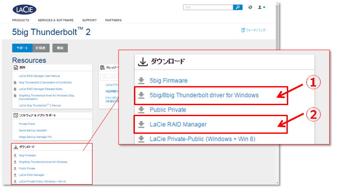The height and width of the screenshot is (189, 338).
Task: Click small Public Private link in left panel
Action: pos(27,169)
